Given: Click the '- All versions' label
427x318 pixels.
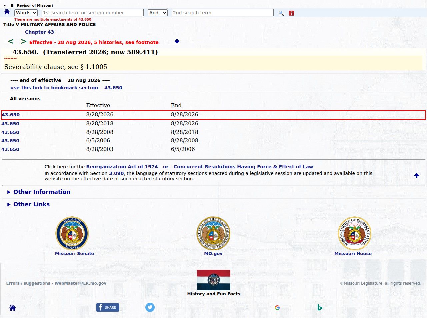Looking at the screenshot, I should pos(23,99).
